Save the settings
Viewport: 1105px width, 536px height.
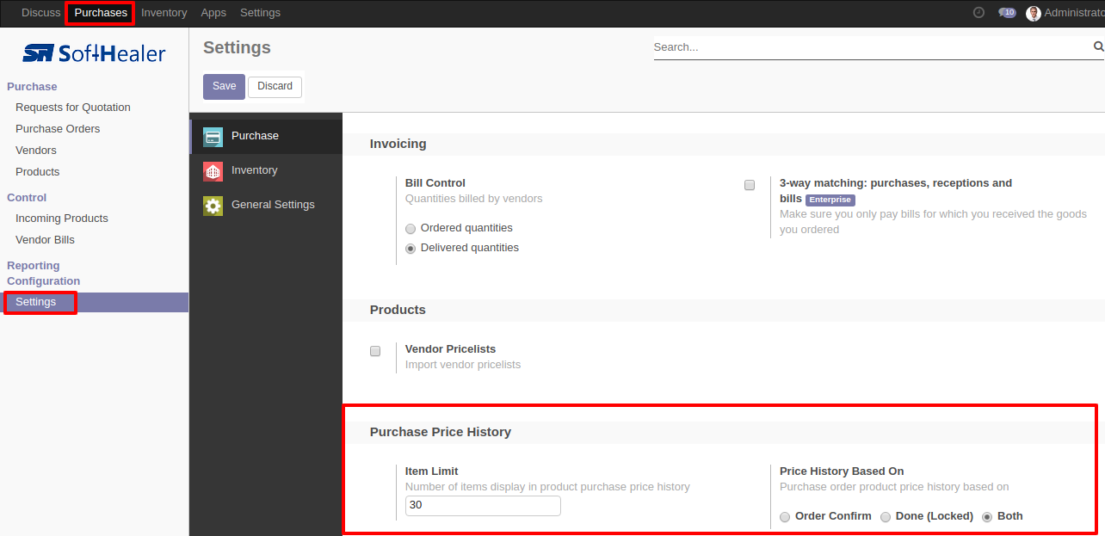point(224,86)
